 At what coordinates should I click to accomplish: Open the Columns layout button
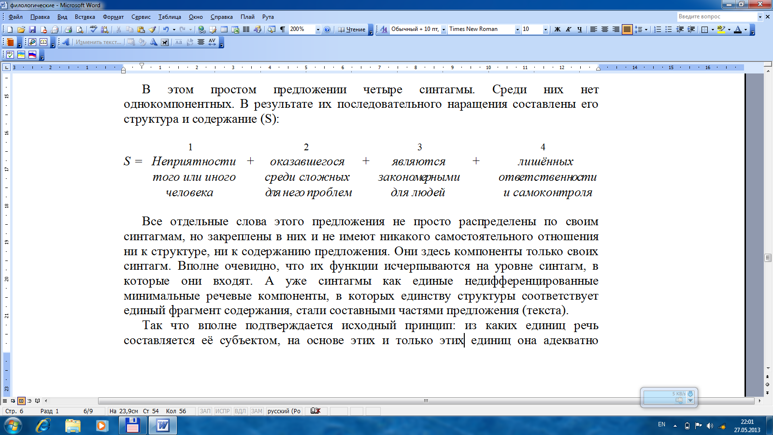click(x=246, y=29)
